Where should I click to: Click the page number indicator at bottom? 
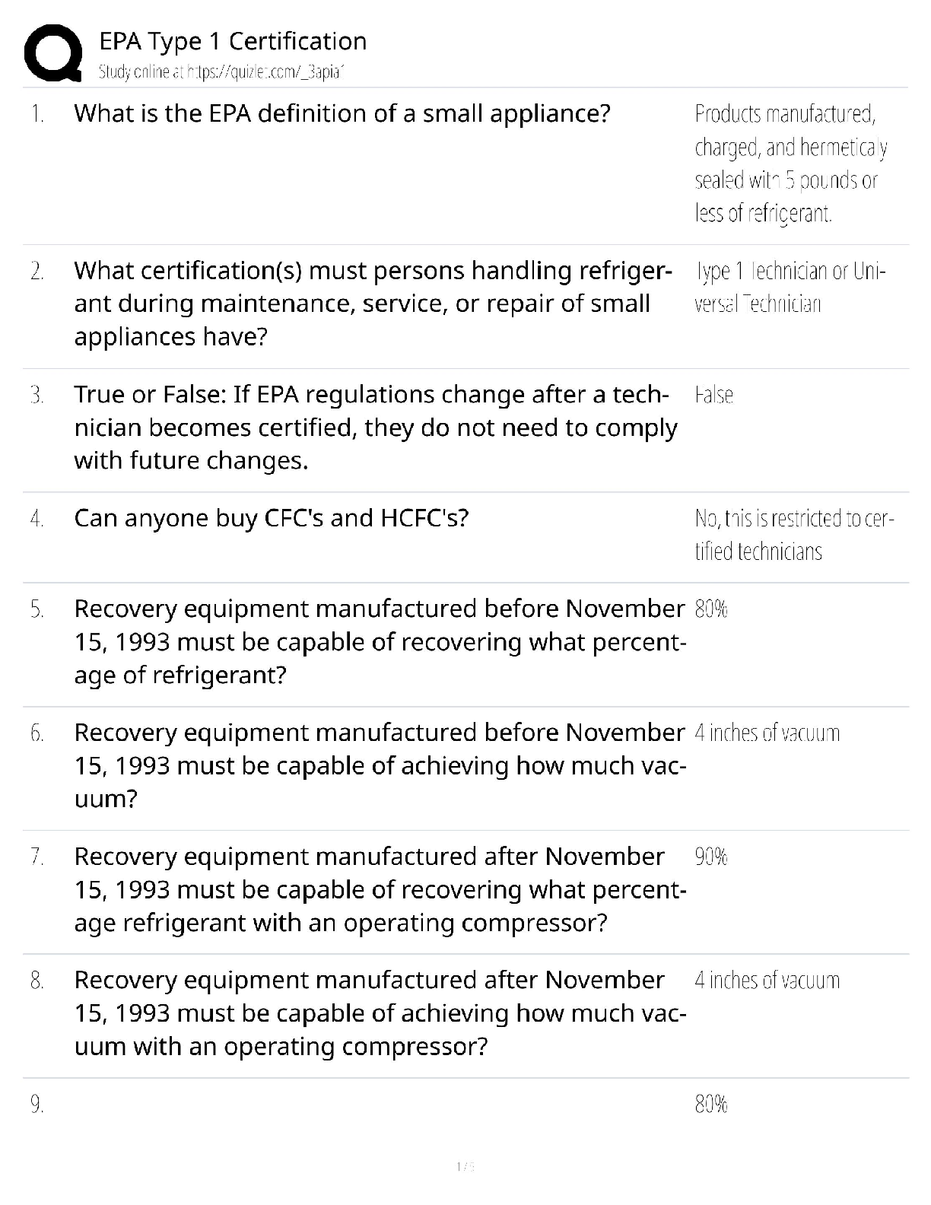pos(465,1166)
